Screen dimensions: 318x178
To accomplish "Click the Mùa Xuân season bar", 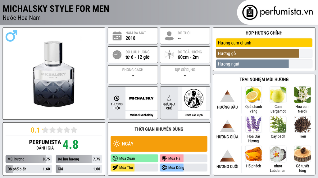I will coord(134,158).
